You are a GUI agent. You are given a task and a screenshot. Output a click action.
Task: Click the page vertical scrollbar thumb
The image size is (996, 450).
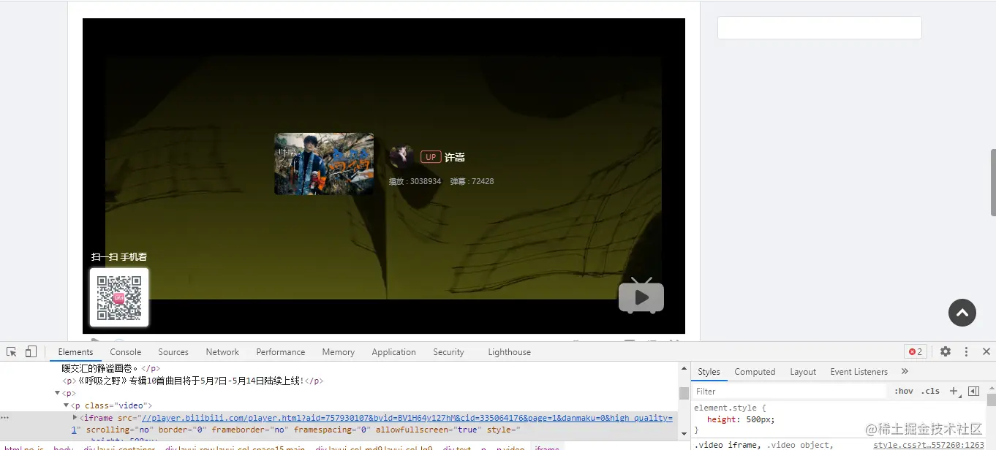(992, 183)
